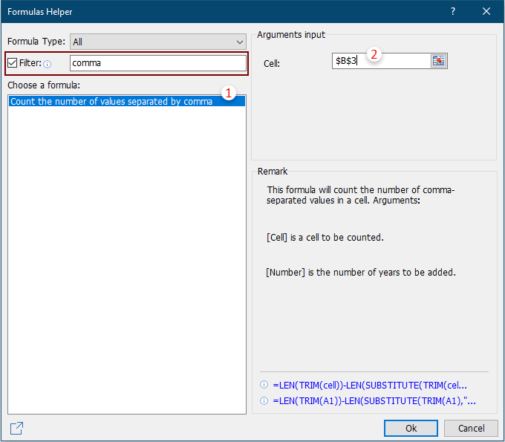Click the =LEN(TRIM(cell)) formula text

pos(374,385)
